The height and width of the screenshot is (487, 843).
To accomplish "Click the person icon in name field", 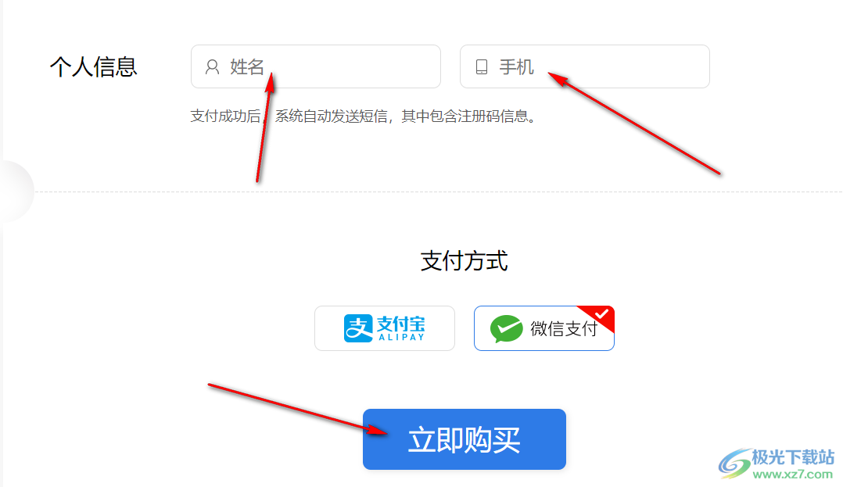I will tap(213, 66).
